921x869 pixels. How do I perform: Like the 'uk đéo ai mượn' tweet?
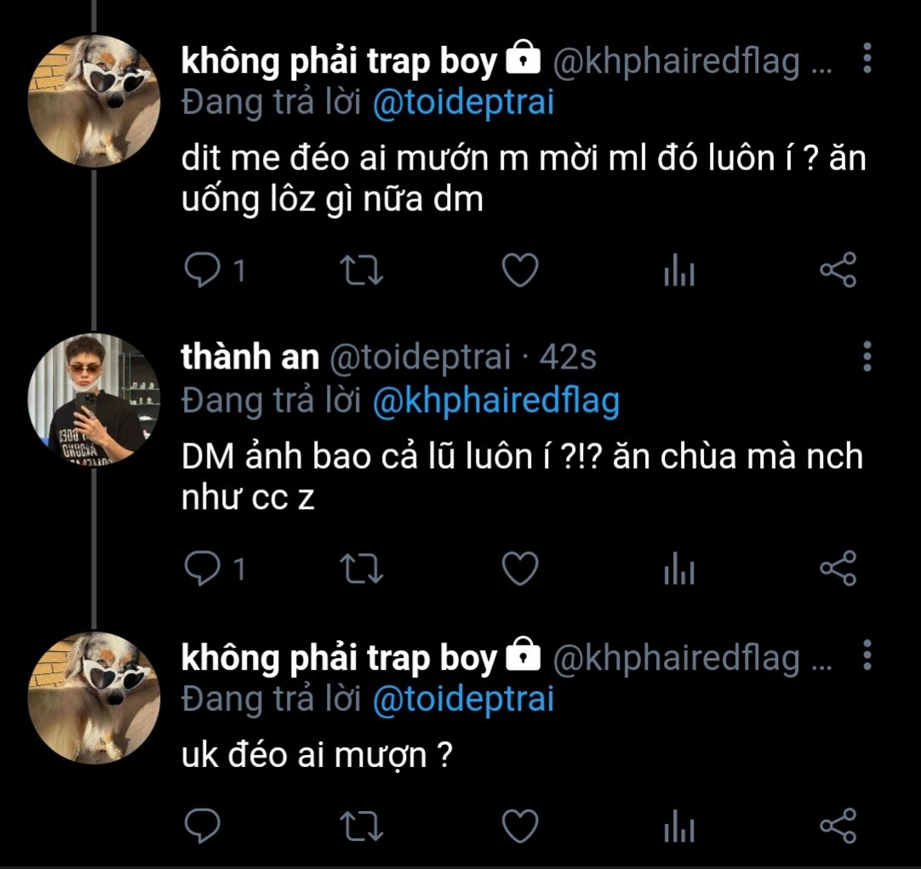coord(519,825)
